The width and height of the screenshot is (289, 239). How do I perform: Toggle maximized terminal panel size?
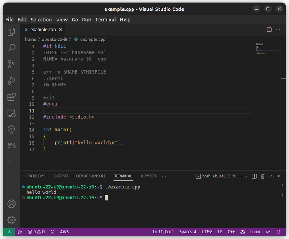272,176
